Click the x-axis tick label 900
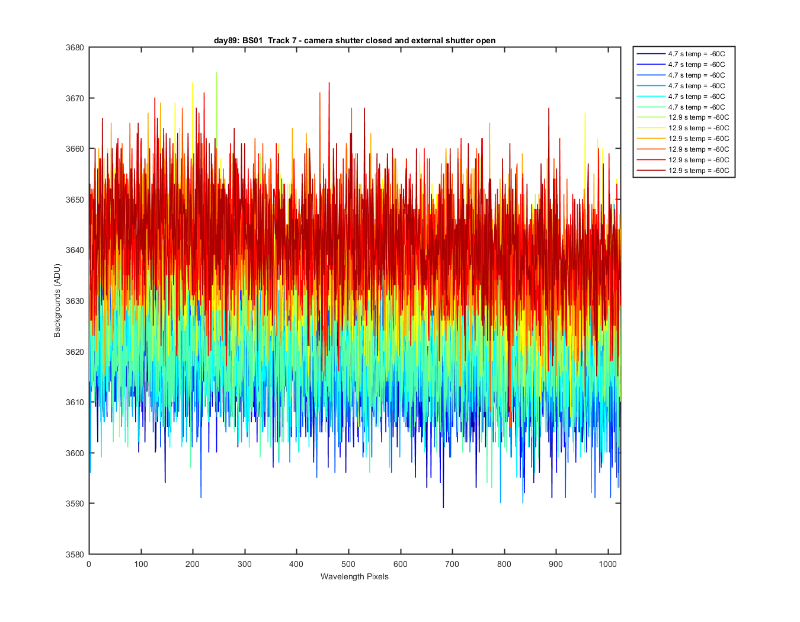 coord(556,564)
